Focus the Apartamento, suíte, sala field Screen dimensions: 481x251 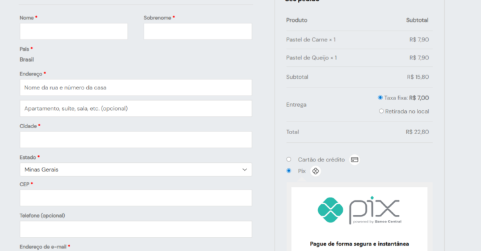pos(136,109)
